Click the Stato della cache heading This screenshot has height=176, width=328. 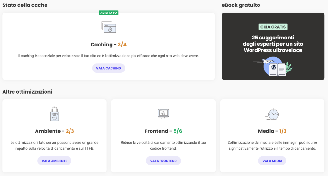[25, 5]
